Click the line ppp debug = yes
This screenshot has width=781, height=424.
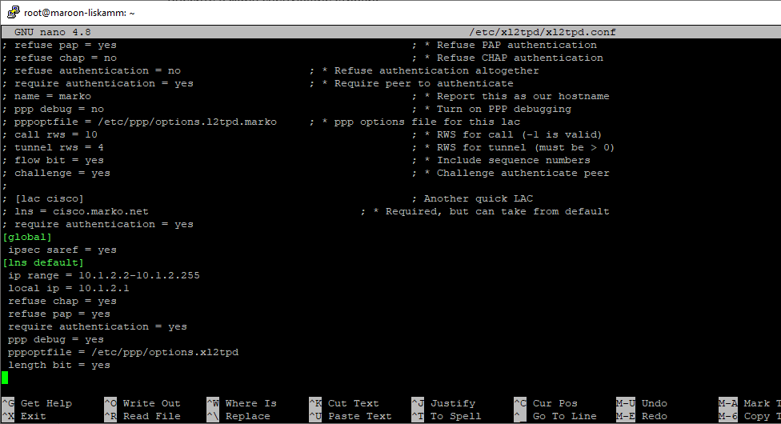(x=56, y=340)
